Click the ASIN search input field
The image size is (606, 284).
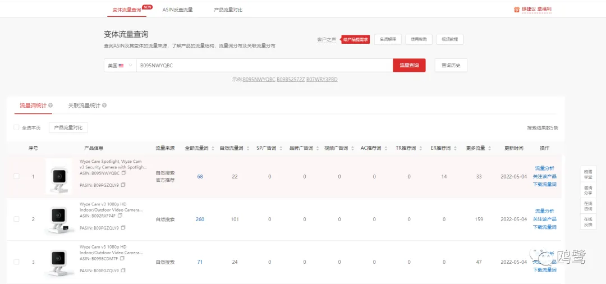coord(265,65)
